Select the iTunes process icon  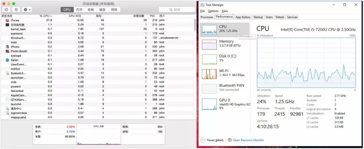tap(7, 20)
